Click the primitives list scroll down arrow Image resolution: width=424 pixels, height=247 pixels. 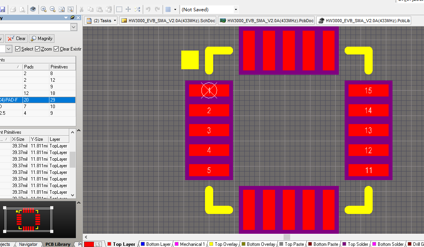72,195
